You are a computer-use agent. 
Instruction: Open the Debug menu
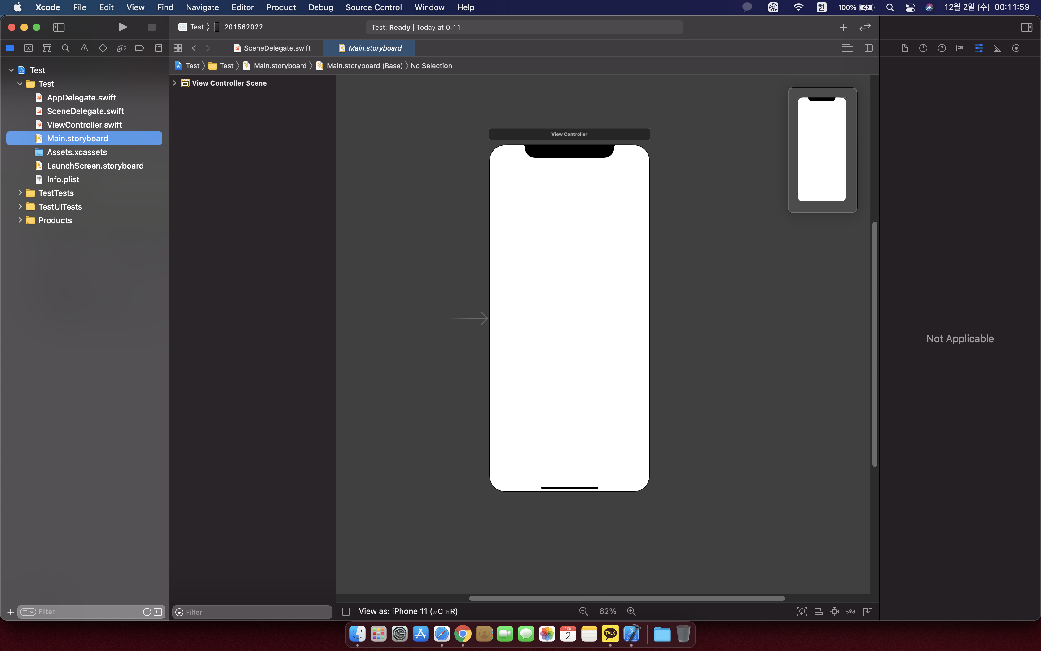320,7
